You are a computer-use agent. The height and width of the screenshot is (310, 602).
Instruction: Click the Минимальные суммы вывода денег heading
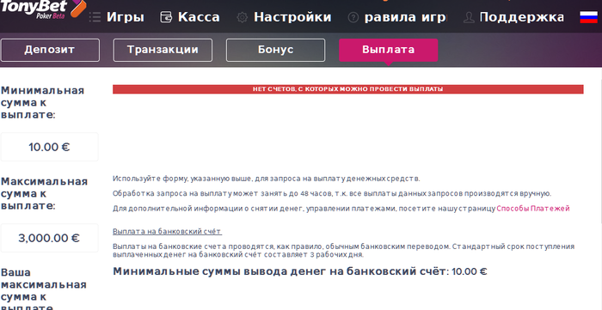pyautogui.click(x=300, y=271)
